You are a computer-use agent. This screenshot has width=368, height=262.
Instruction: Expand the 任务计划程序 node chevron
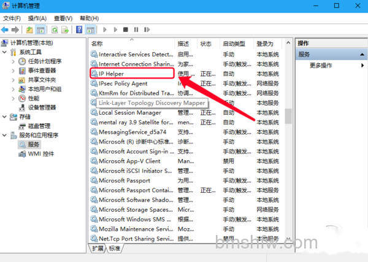(13, 61)
